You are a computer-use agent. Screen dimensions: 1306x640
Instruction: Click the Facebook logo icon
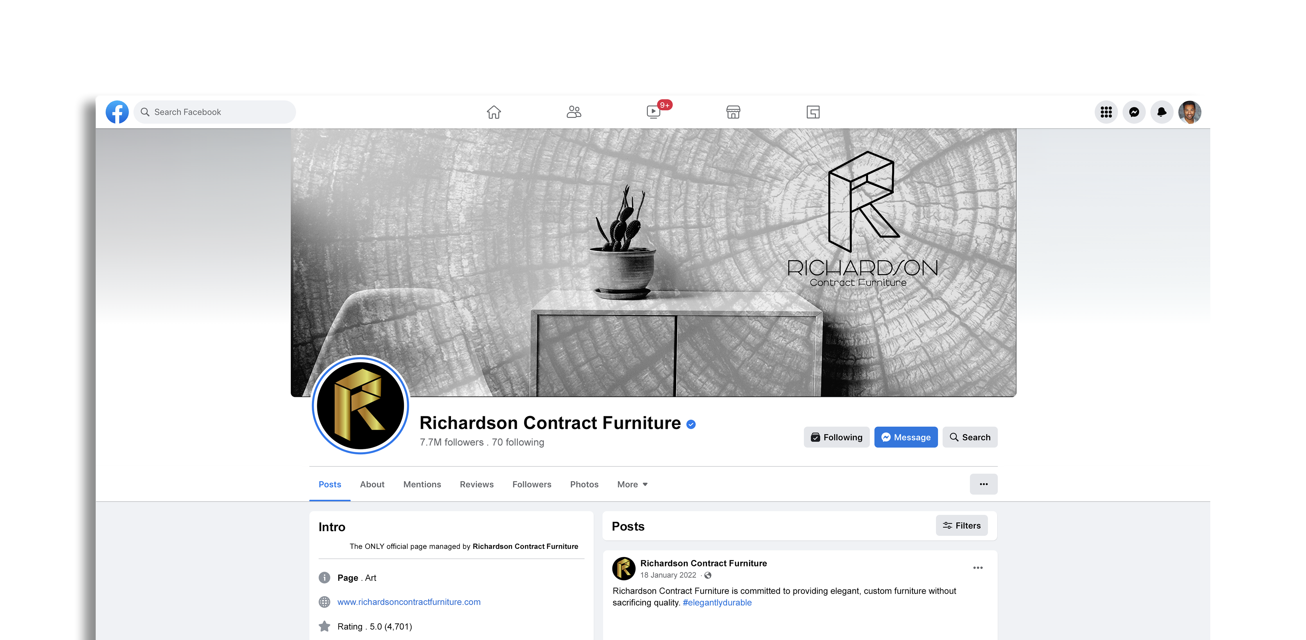click(x=117, y=112)
